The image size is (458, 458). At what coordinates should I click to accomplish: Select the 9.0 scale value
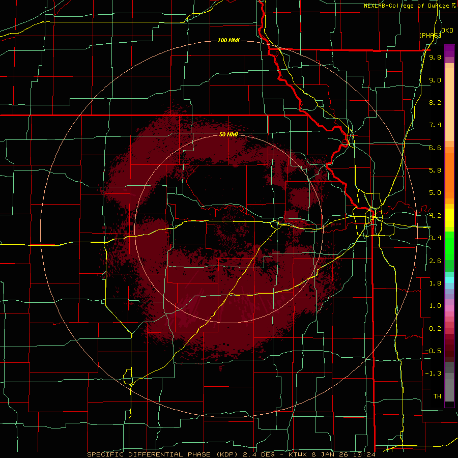[x=435, y=80]
